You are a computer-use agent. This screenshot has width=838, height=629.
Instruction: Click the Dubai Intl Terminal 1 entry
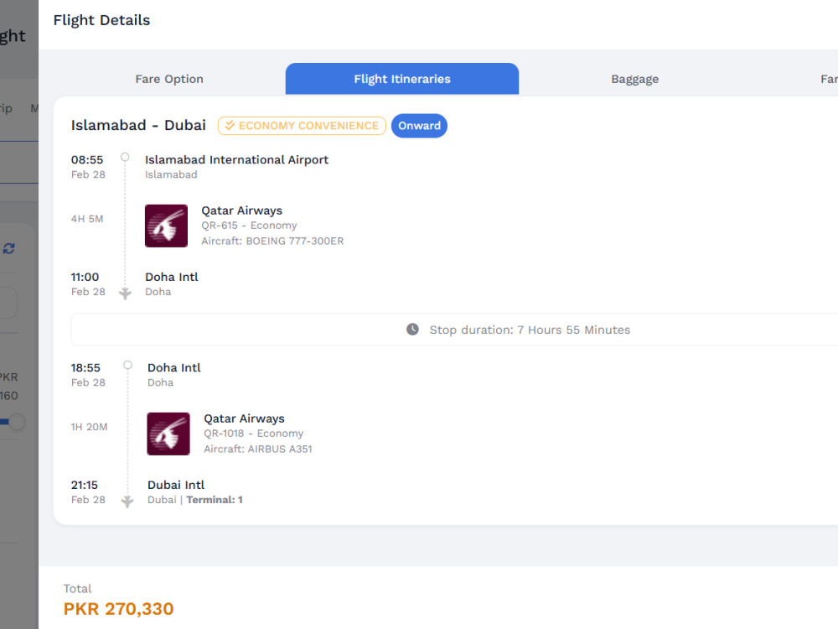pyautogui.click(x=195, y=492)
